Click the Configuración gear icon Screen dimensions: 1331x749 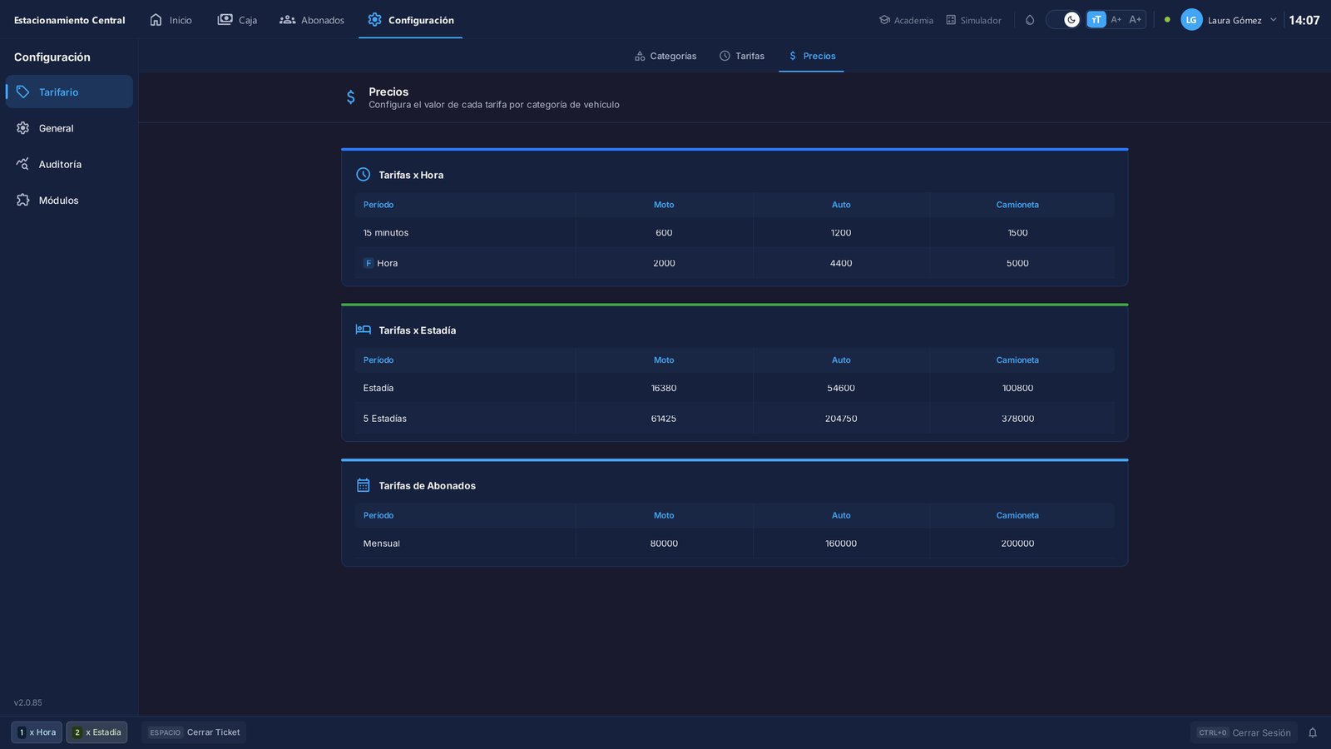tap(374, 19)
